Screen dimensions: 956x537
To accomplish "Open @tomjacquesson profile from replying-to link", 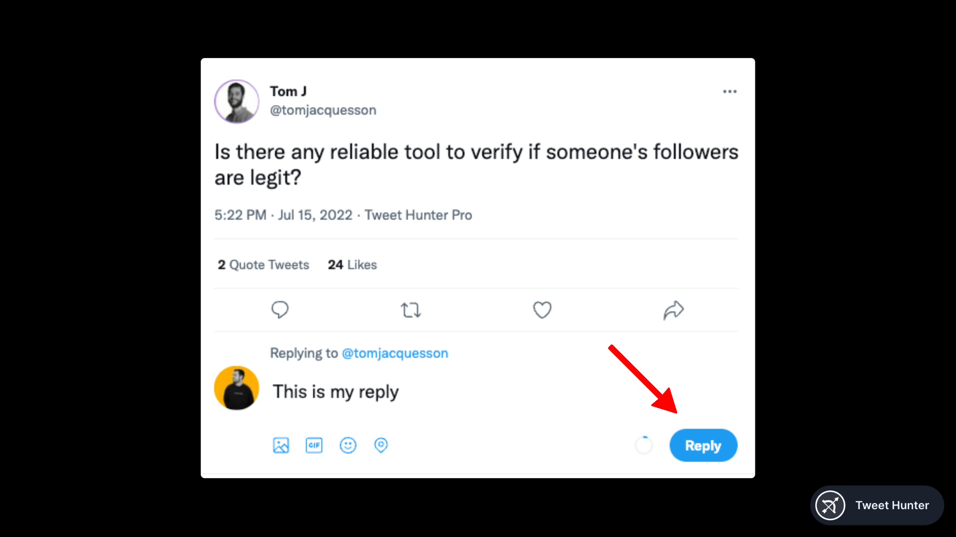I will pos(395,353).
